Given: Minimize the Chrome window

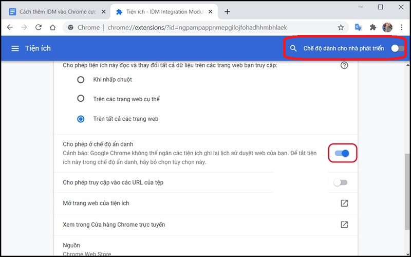Looking at the screenshot, I should click(x=361, y=7).
